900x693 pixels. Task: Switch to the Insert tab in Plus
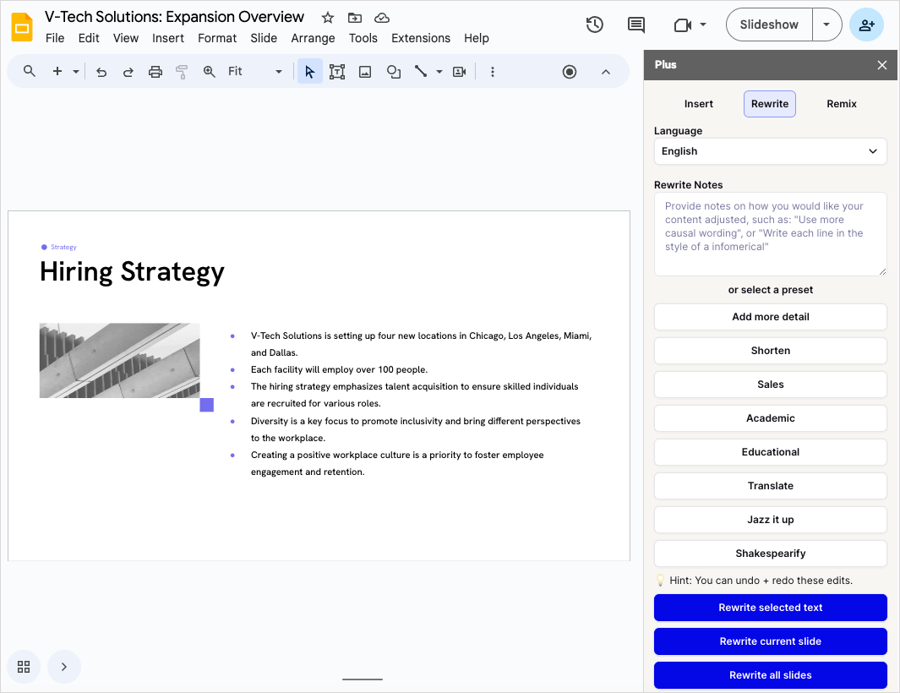click(x=699, y=104)
